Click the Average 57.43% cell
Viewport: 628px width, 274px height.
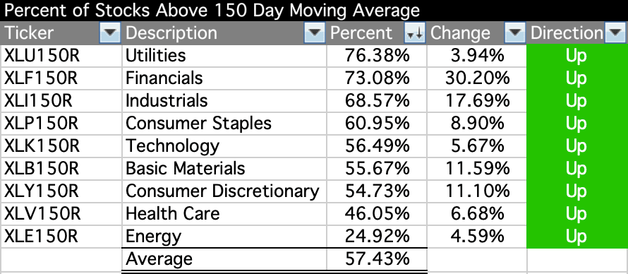[377, 259]
